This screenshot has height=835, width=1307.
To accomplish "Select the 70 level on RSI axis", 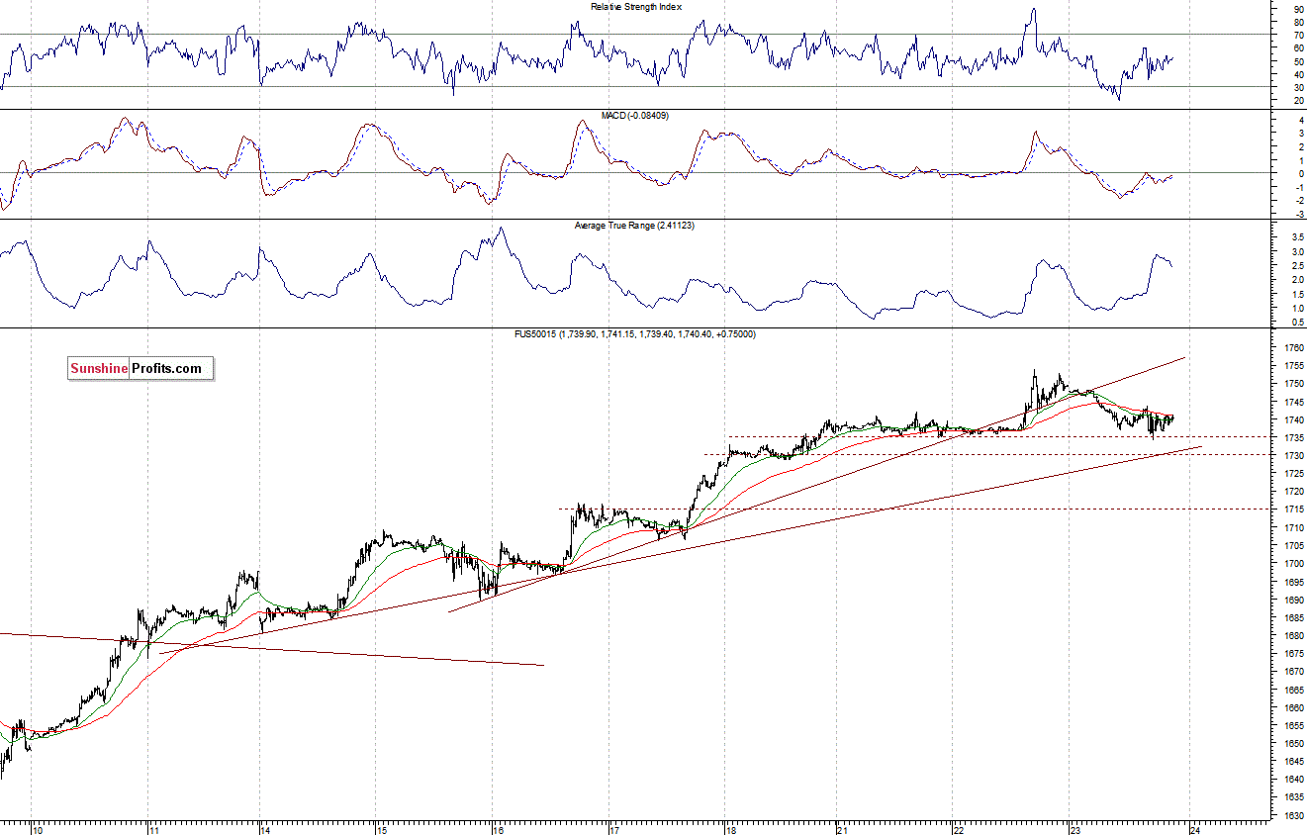I will tap(1298, 35).
